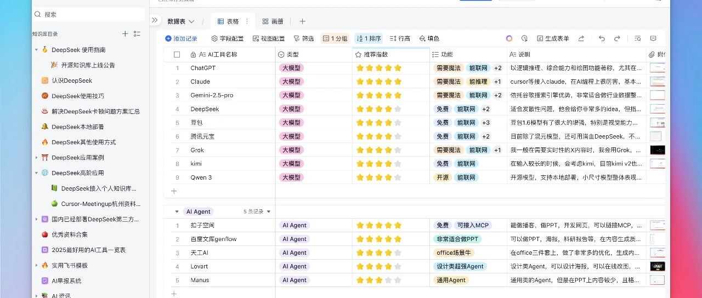Add a new view with the plus beside 画册
This screenshot has width=702, height=298.
point(302,21)
